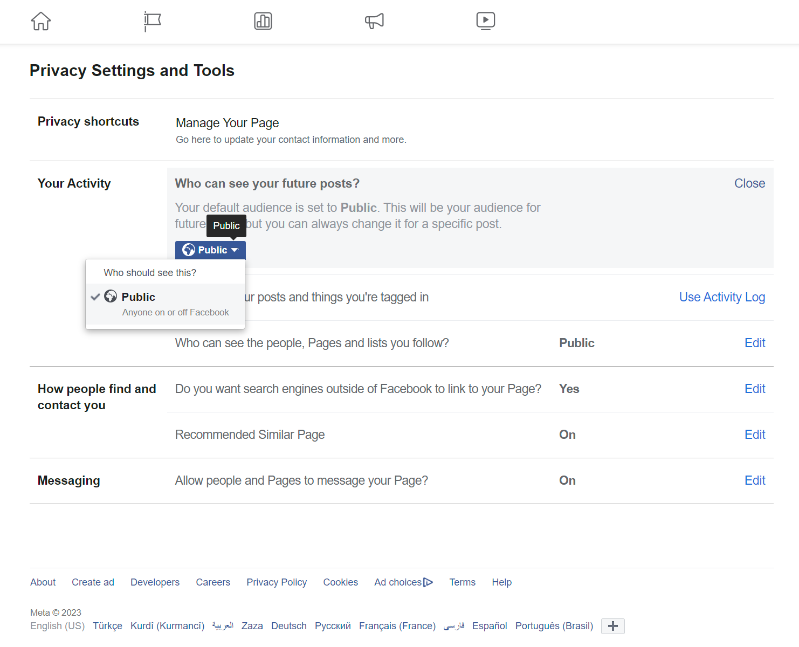Go to the Home icon

(41, 22)
